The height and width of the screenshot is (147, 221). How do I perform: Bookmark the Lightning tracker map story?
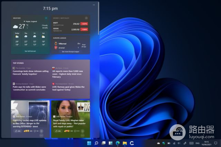(41, 131)
